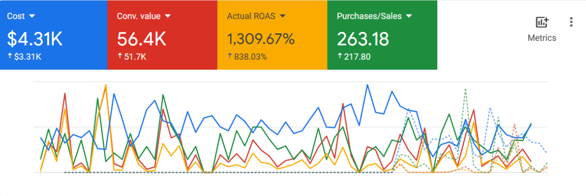Click the up arrow beside 217.80
This screenshot has height=196, width=586.
click(x=340, y=57)
